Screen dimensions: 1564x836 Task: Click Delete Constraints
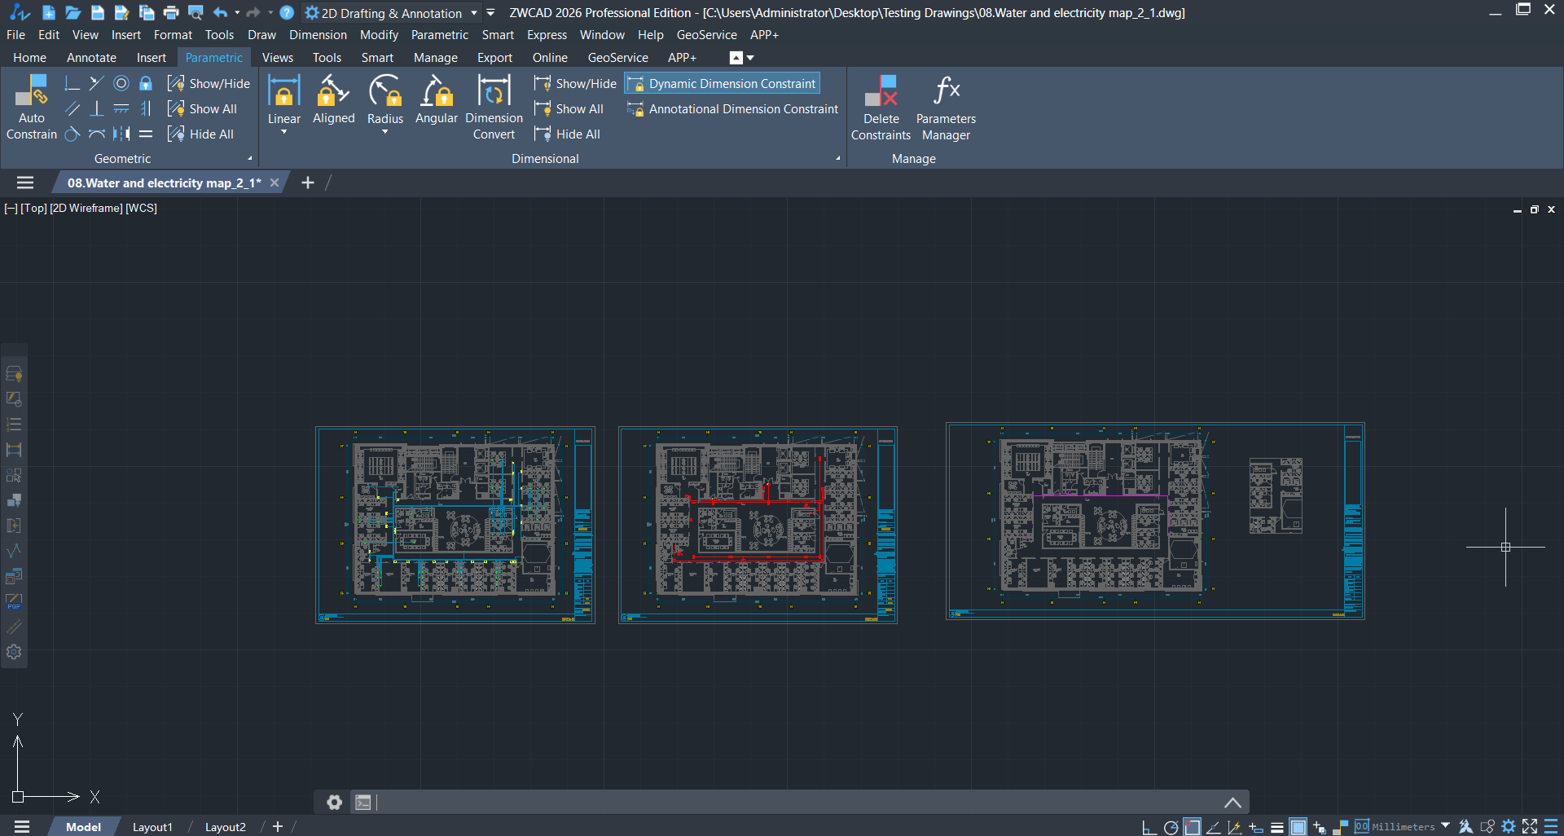[x=881, y=108]
